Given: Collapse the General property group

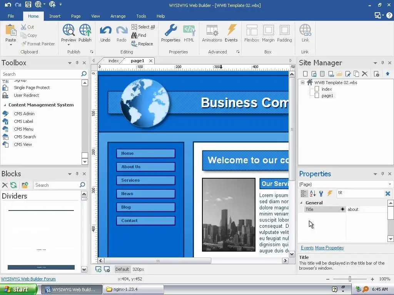Looking at the screenshot, I should pos(301,203).
